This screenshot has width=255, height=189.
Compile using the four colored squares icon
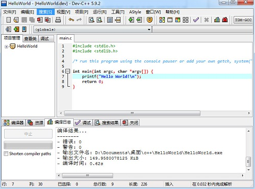click(x=162, y=20)
